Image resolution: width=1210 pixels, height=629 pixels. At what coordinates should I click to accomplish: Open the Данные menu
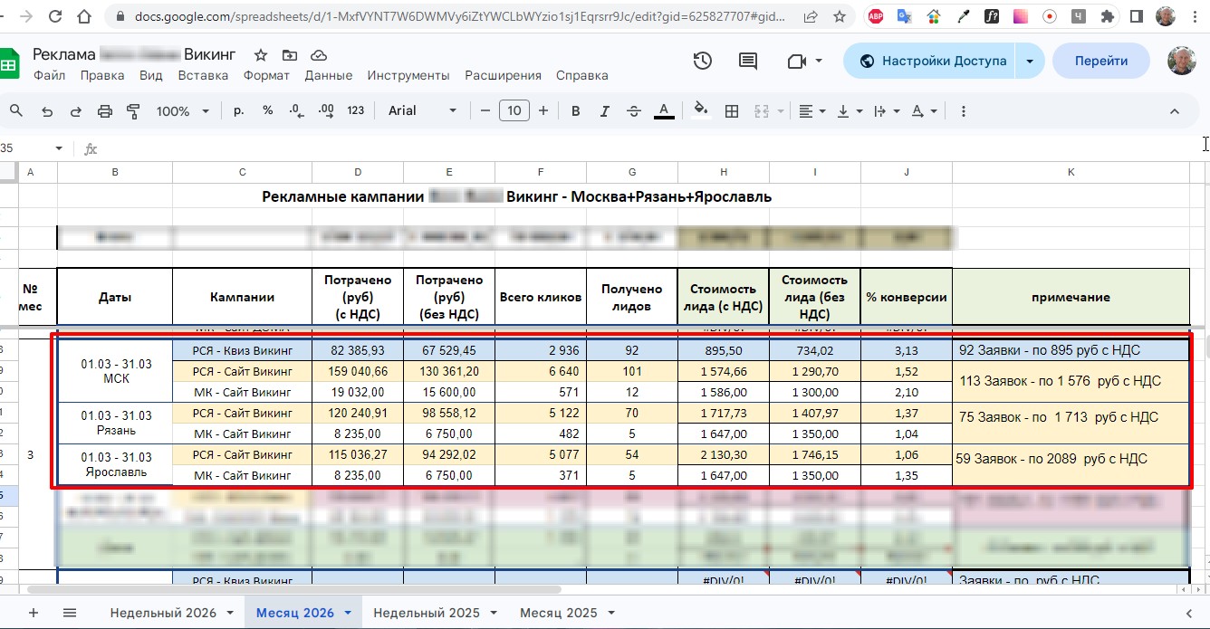pyautogui.click(x=329, y=75)
